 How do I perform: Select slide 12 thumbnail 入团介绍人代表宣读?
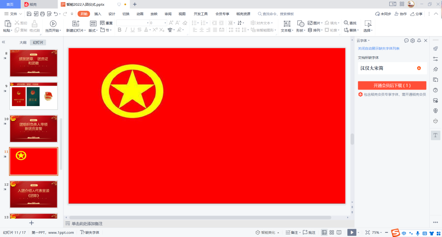point(34,194)
